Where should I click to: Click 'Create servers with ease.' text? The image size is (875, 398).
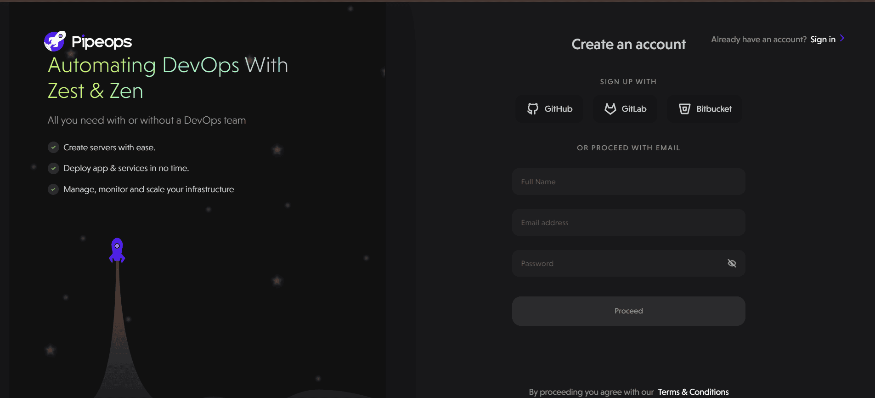tap(109, 148)
